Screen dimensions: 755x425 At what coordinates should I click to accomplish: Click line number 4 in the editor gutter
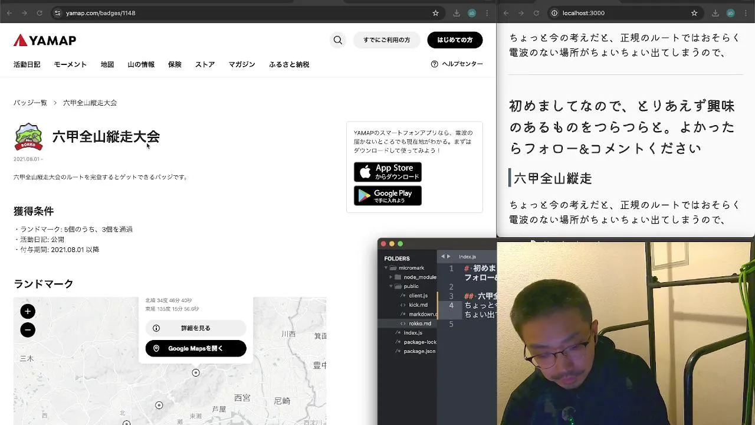pos(451,305)
